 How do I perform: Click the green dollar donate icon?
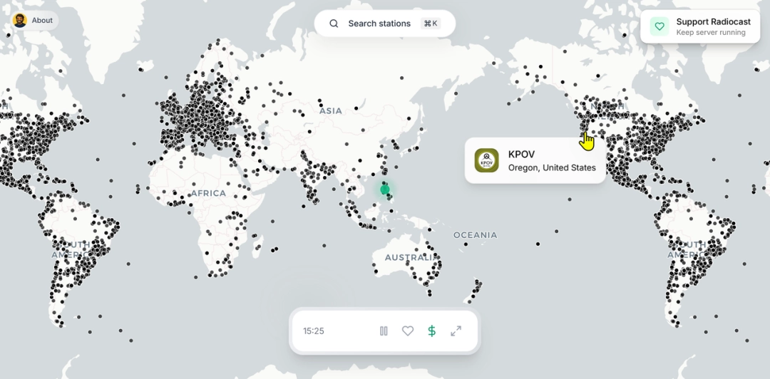(431, 331)
